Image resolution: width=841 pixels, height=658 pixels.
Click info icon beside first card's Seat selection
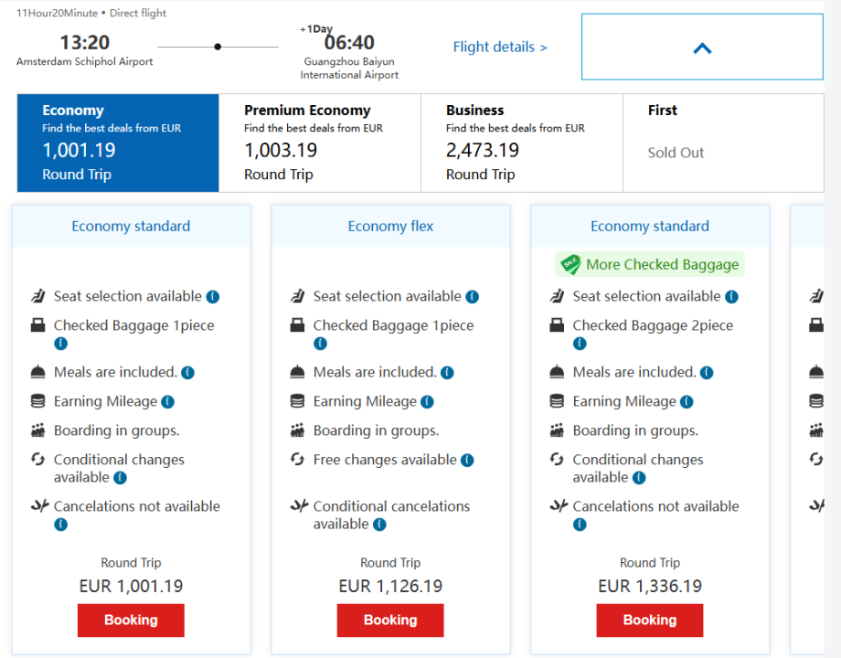213,296
